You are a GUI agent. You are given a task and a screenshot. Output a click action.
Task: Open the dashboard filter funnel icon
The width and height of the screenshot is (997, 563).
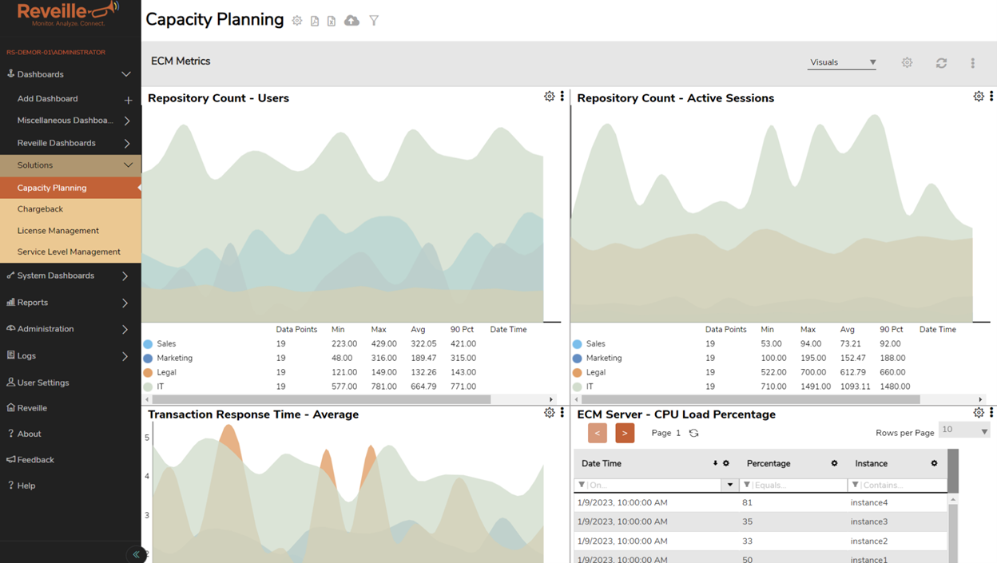(374, 21)
